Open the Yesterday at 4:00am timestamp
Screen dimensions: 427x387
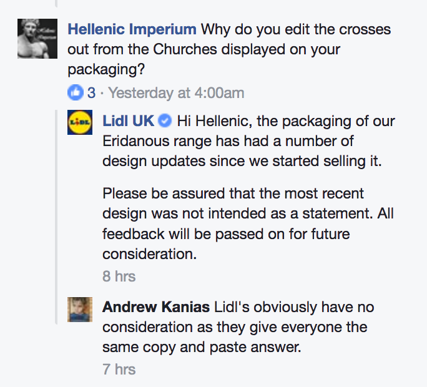(176, 93)
